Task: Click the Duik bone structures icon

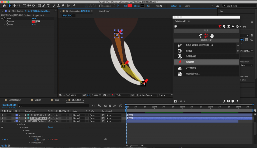Action: (x=201, y=35)
